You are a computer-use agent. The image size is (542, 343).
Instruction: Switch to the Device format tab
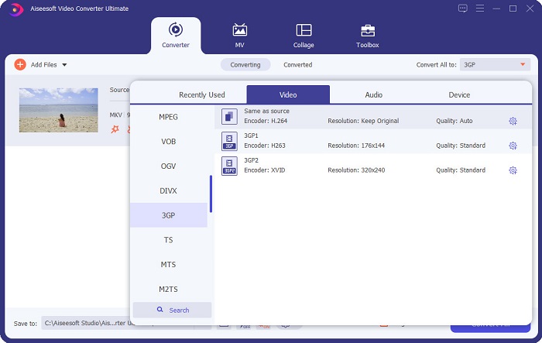pos(459,94)
